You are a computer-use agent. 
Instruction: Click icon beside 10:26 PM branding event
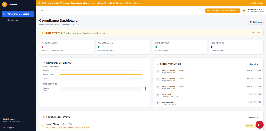click(158, 71)
